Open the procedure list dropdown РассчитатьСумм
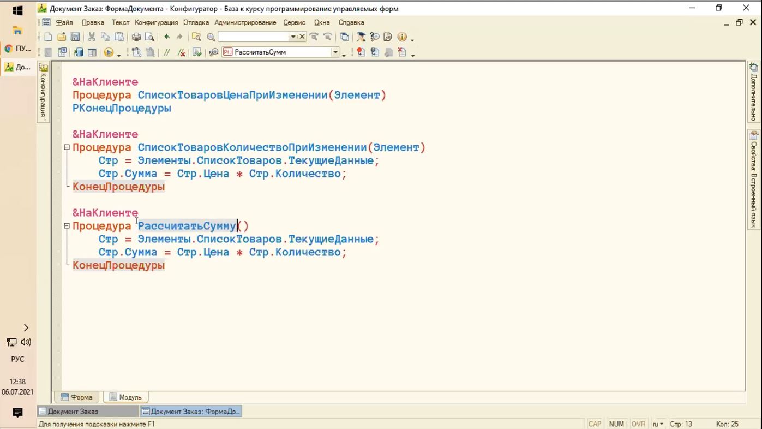 click(335, 52)
